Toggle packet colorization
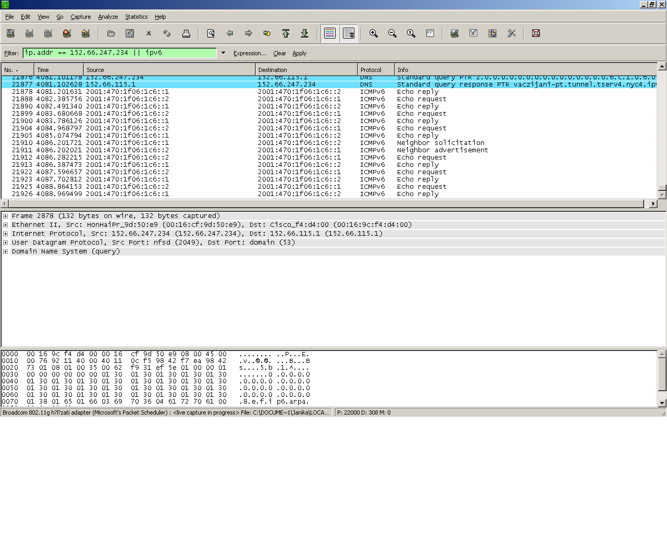667x534 pixels. click(x=329, y=33)
